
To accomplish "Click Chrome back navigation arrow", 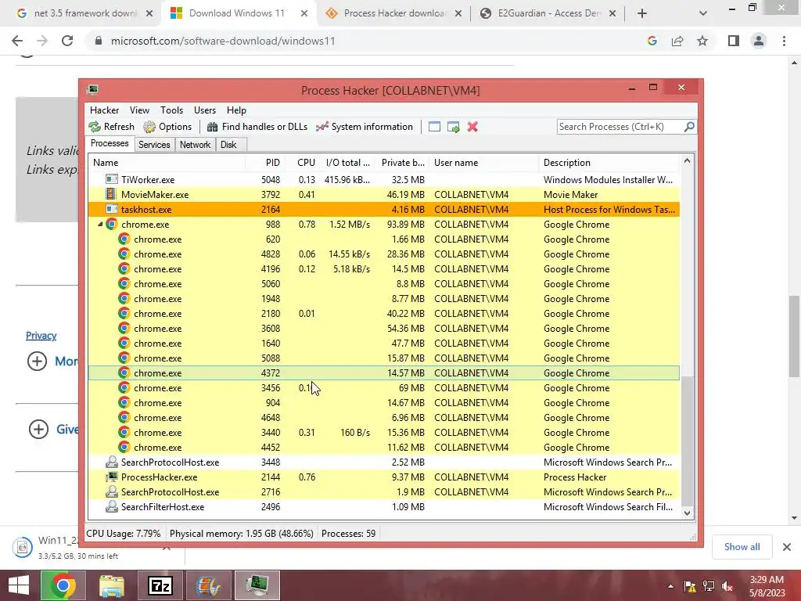I will point(17,41).
